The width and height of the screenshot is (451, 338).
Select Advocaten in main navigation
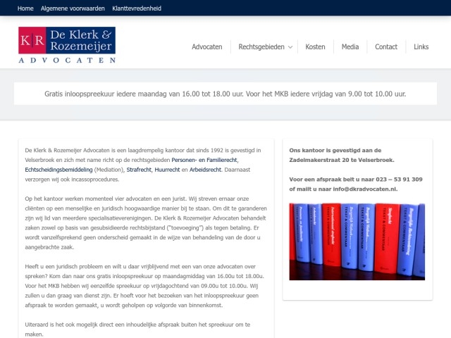(x=206, y=47)
